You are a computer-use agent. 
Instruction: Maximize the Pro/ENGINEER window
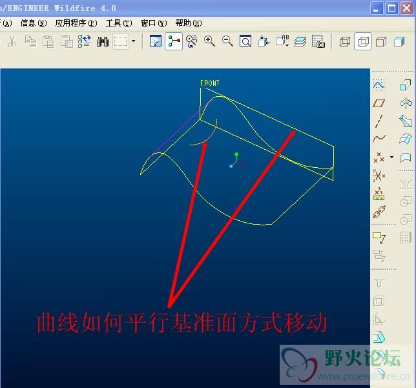tap(391, 8)
